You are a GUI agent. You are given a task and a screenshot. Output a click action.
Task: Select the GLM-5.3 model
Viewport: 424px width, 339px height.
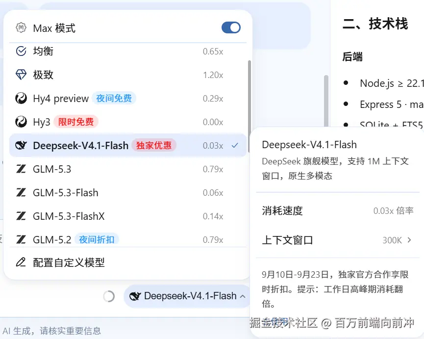(128, 169)
